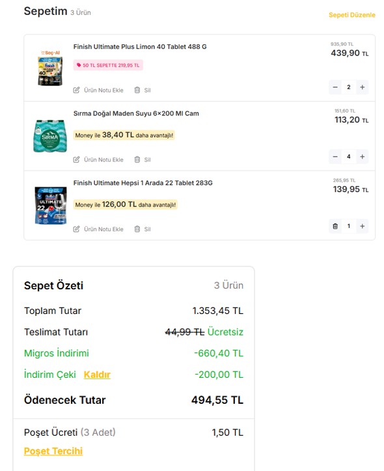Open Sırma Maden Suyu product image

click(50, 136)
